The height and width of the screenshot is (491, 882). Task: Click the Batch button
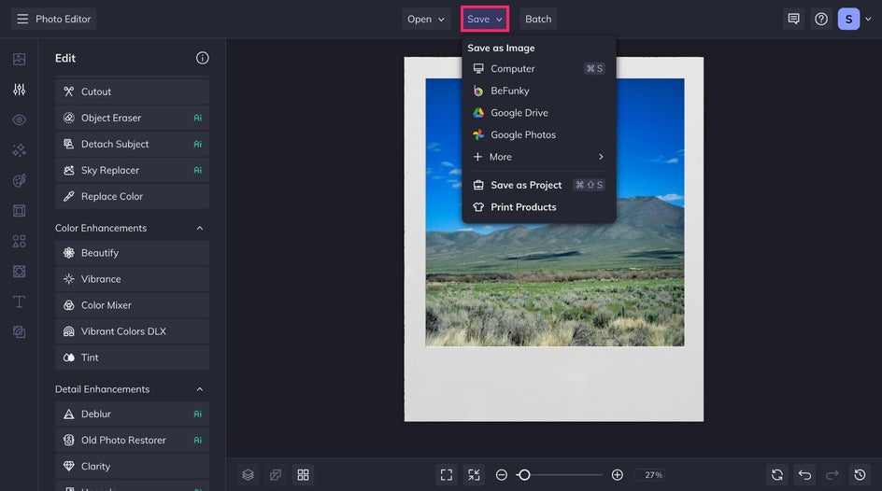(538, 19)
